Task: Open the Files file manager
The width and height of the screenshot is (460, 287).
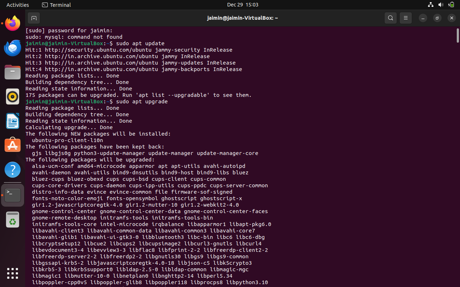Action: point(12,72)
